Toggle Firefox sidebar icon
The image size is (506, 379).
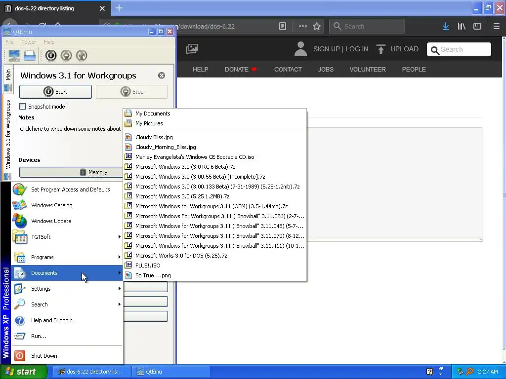pyautogui.click(x=477, y=27)
